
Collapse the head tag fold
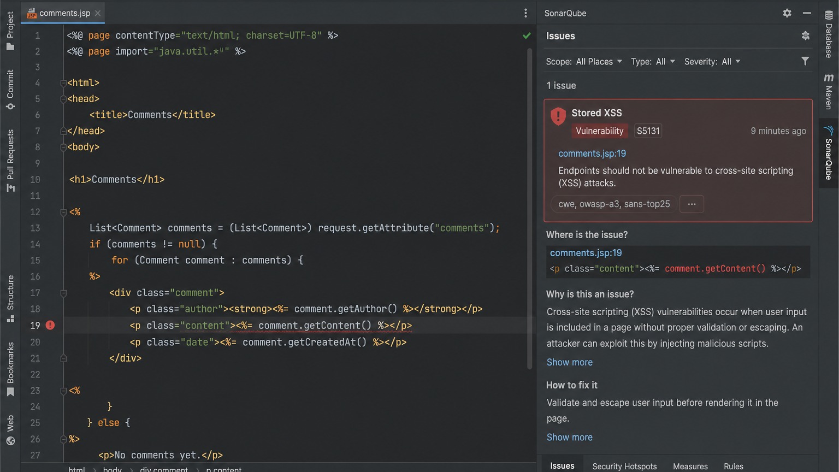[x=63, y=99]
